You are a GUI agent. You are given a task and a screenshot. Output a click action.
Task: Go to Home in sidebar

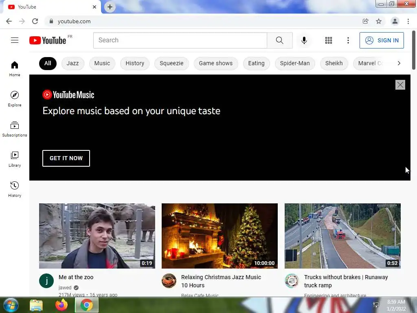[15, 68]
